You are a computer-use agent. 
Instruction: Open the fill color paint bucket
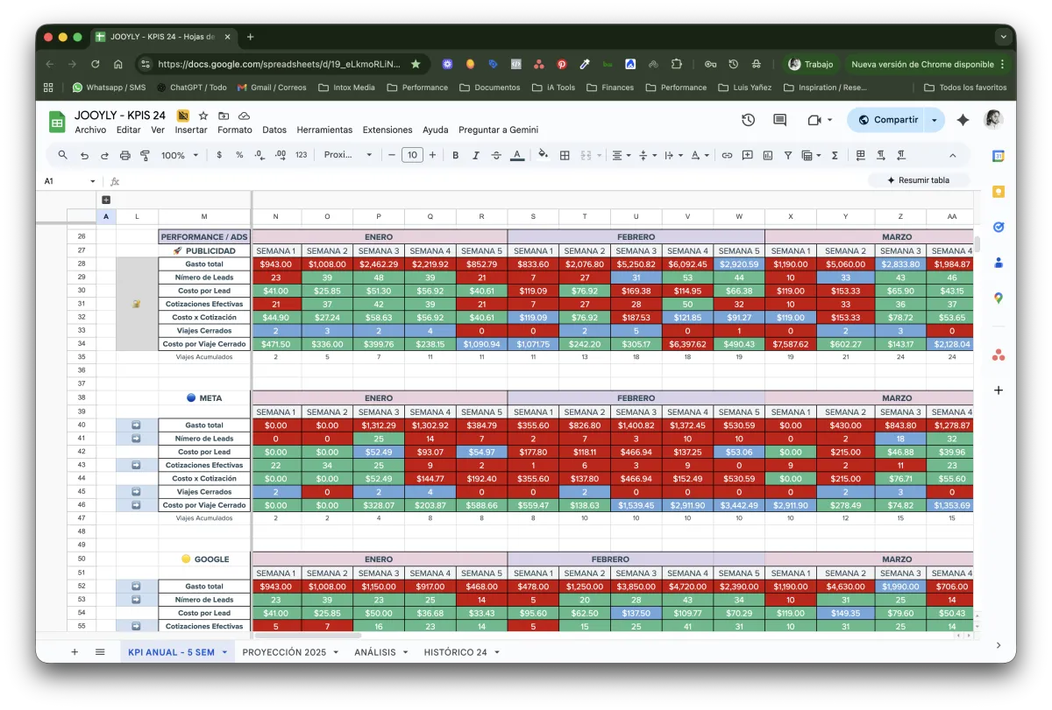coord(543,155)
